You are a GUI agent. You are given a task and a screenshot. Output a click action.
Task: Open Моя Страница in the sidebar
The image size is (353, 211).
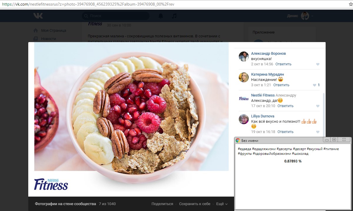coord(54,30)
